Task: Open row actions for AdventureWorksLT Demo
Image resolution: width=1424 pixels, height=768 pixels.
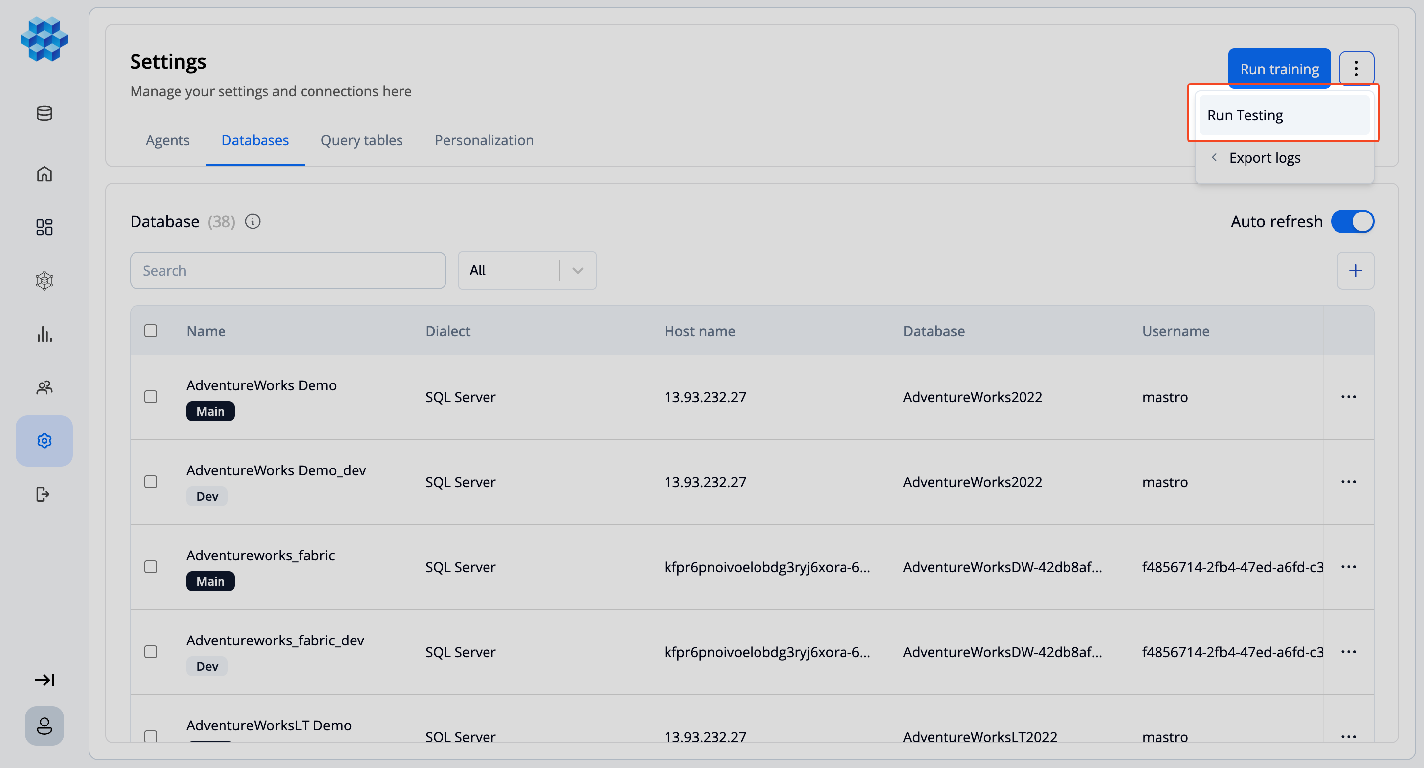Action: click(x=1349, y=737)
